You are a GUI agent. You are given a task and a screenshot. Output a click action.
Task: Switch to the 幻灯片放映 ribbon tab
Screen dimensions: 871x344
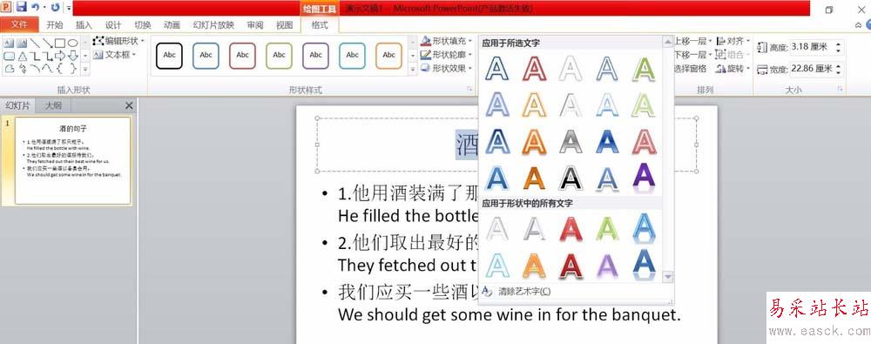pyautogui.click(x=213, y=25)
